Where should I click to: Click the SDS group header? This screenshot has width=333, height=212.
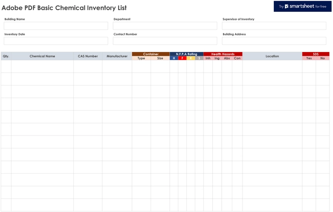click(x=316, y=54)
